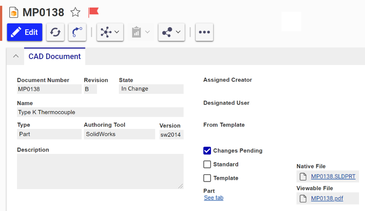The image size is (365, 211).
Task: Collapse the CAD Document section chevron
Action: coord(16,56)
